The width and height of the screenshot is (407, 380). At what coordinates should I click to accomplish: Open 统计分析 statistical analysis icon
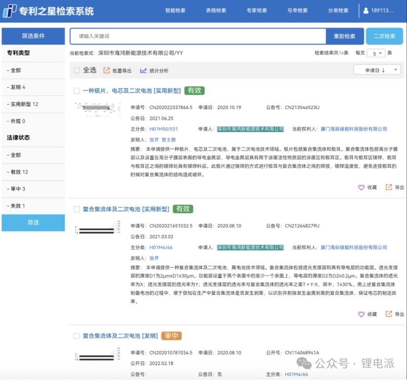click(143, 71)
